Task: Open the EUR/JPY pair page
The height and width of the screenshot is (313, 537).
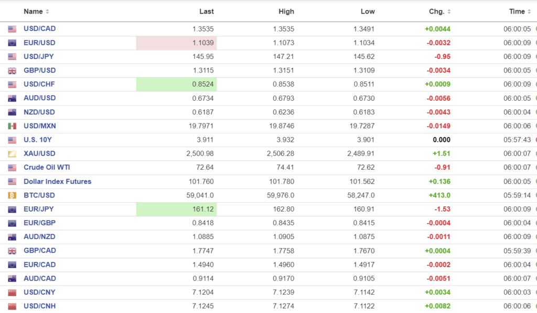Action: (39, 209)
